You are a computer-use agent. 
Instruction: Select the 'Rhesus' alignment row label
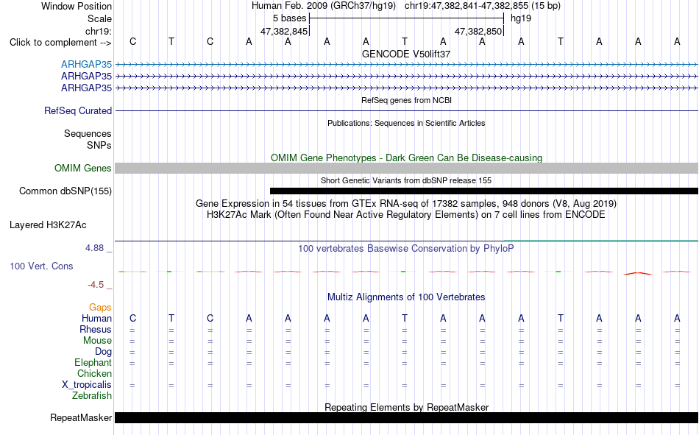(x=96, y=330)
